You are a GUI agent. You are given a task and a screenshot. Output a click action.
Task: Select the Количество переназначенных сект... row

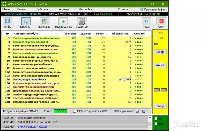point(76,50)
